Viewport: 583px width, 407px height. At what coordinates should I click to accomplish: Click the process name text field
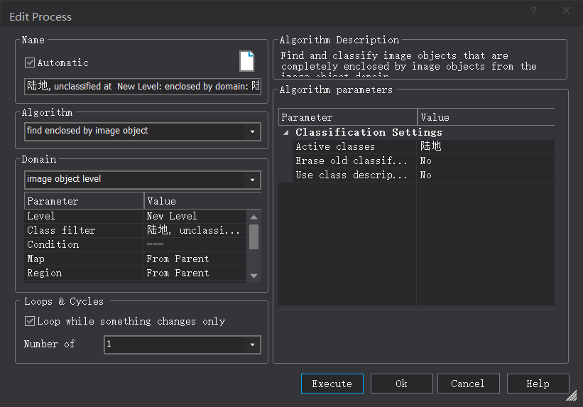[142, 86]
